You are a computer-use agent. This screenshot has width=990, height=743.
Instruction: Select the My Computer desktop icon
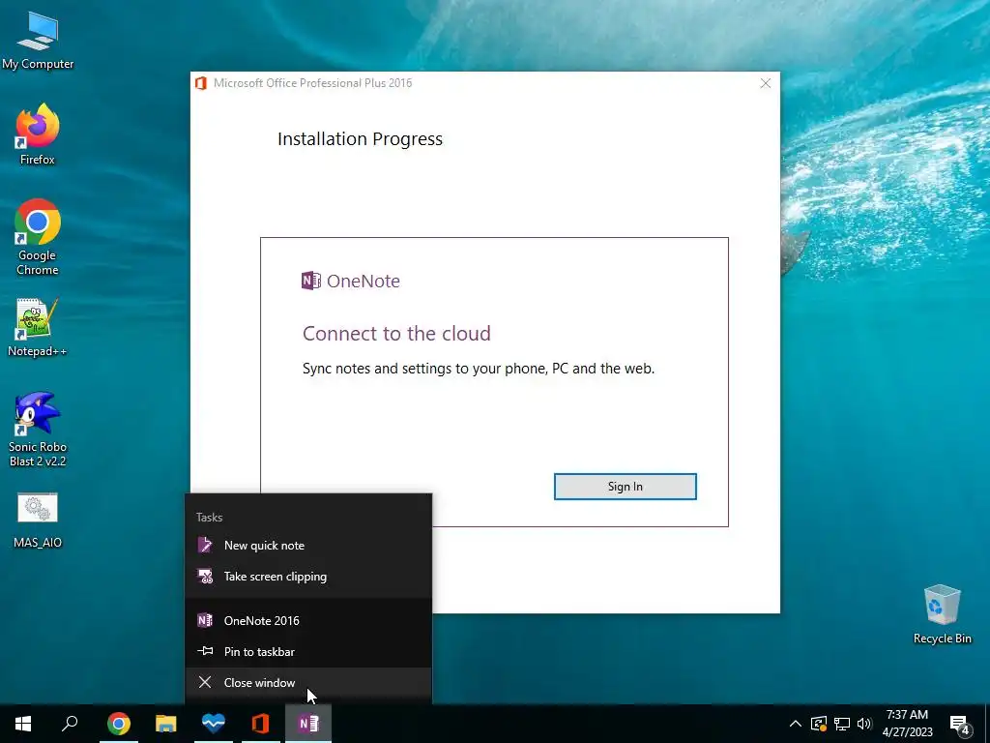pos(38,41)
